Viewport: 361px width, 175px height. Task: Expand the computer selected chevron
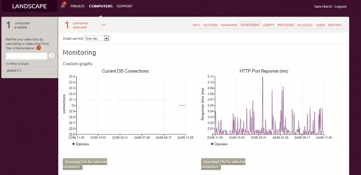[x=104, y=25]
